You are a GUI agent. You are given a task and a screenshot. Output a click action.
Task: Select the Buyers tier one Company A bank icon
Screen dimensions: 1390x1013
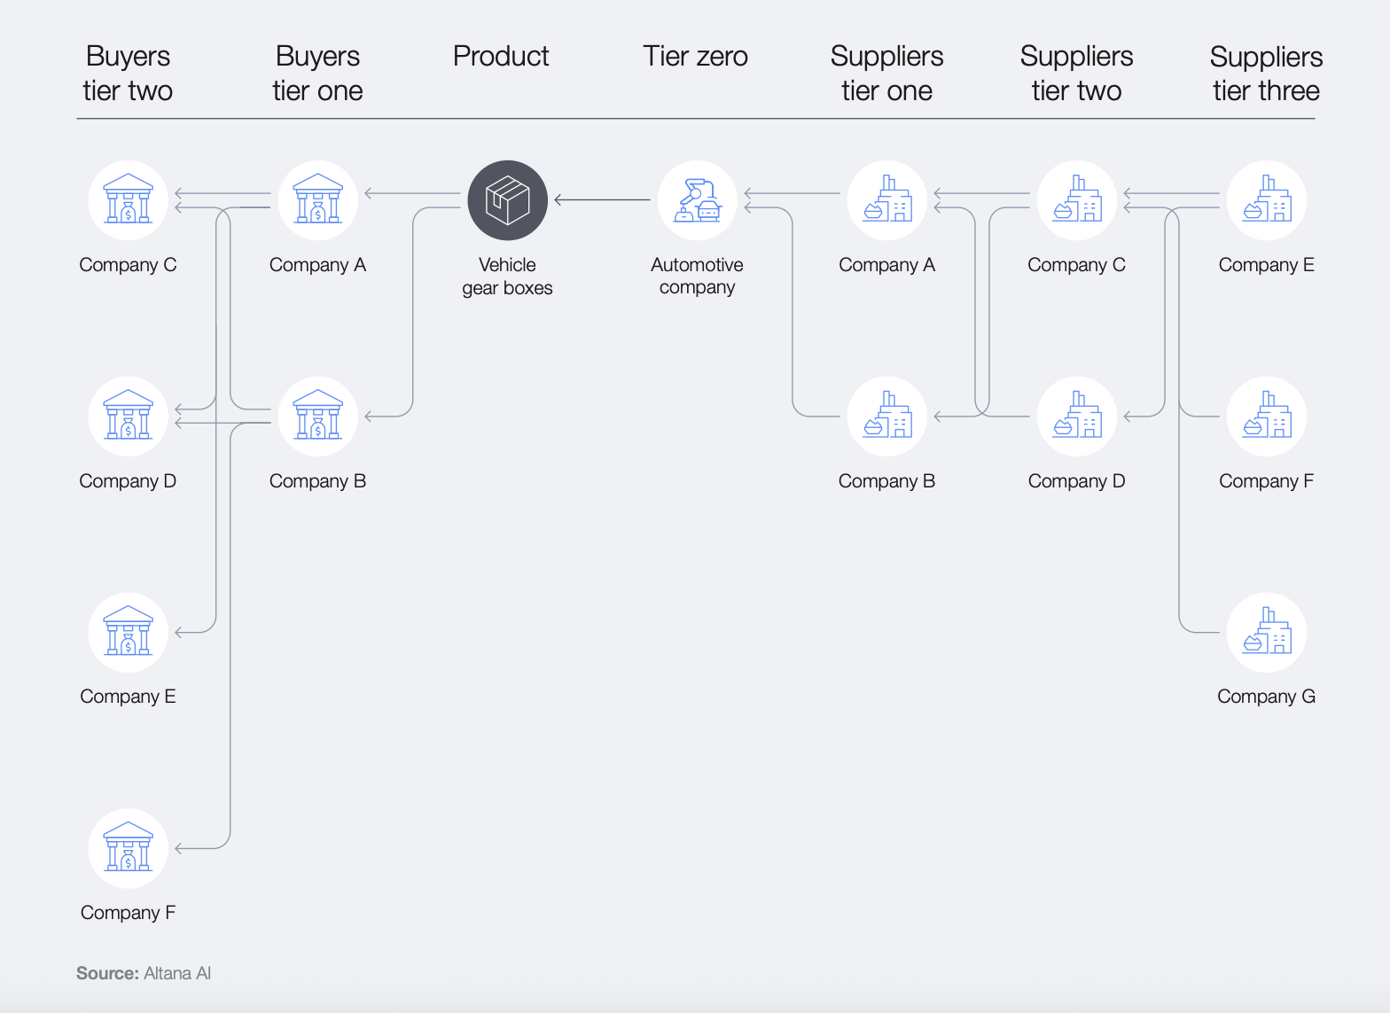pos(318,200)
